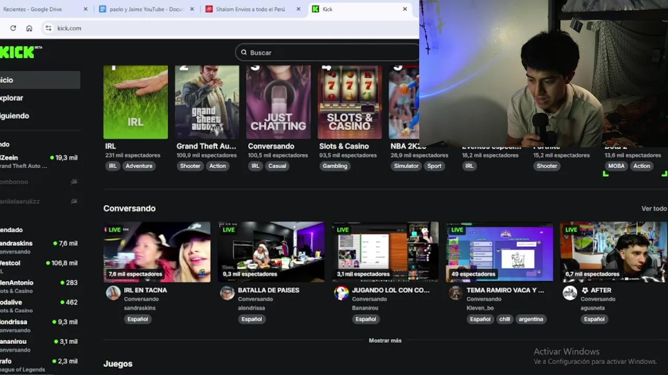Click sandraskins avatar under IRL EN TACNA
The image size is (668, 375).
[x=113, y=293]
